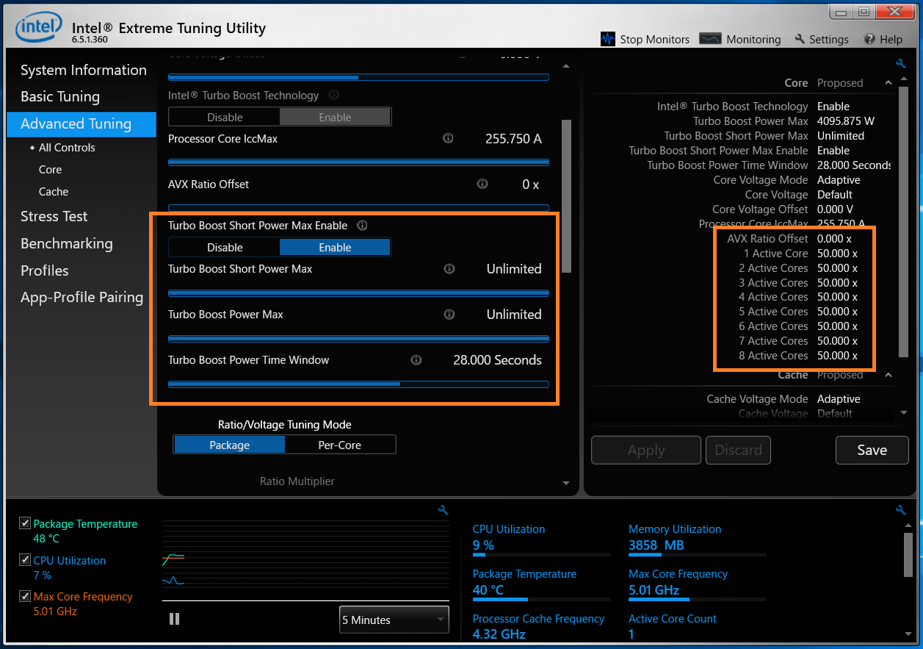This screenshot has height=649, width=923.
Task: Disable Intel Turbo Boost Technology
Action: click(x=225, y=117)
